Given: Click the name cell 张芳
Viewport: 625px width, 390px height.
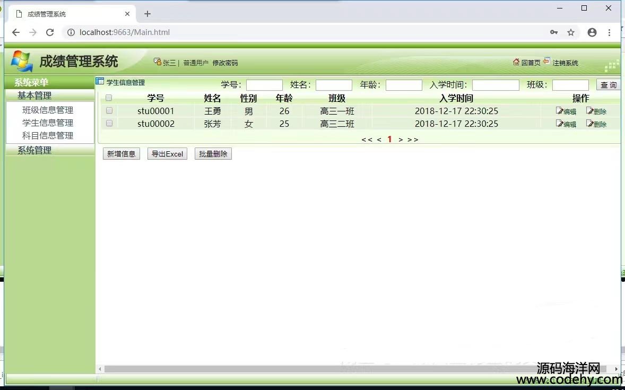Looking at the screenshot, I should 212,124.
